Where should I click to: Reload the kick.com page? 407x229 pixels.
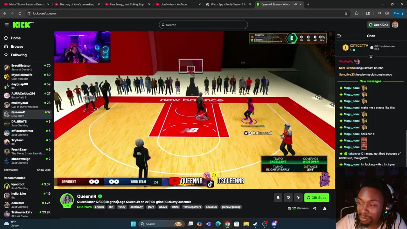click(x=20, y=13)
